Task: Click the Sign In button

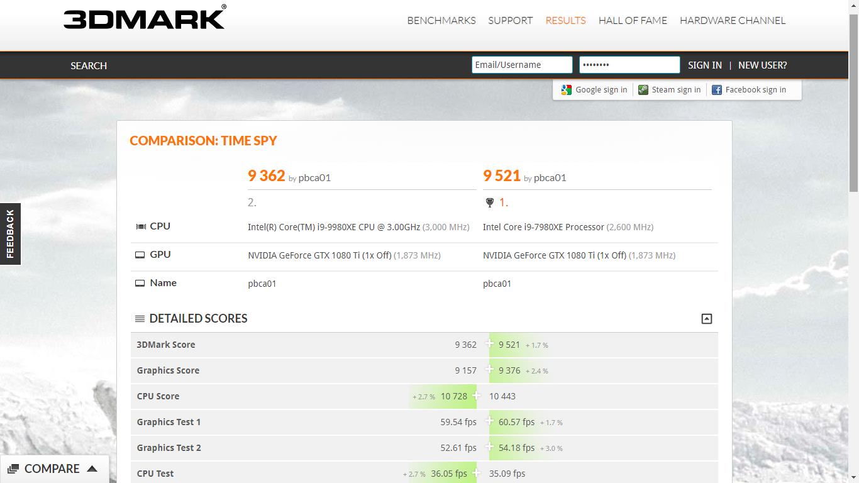Action: 705,65
